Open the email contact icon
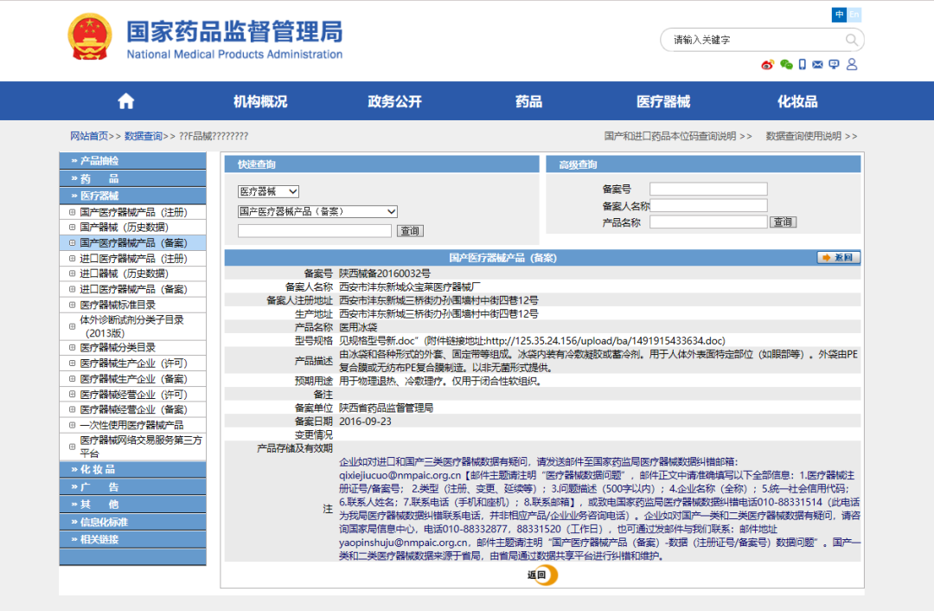The height and width of the screenshot is (611, 934). [819, 64]
